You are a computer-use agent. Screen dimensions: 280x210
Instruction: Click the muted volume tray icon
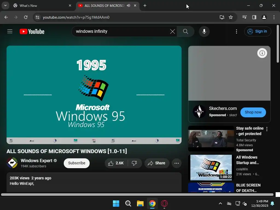coord(245,203)
